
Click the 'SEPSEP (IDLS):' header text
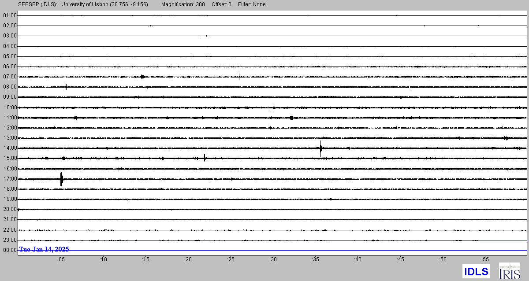(37, 4)
